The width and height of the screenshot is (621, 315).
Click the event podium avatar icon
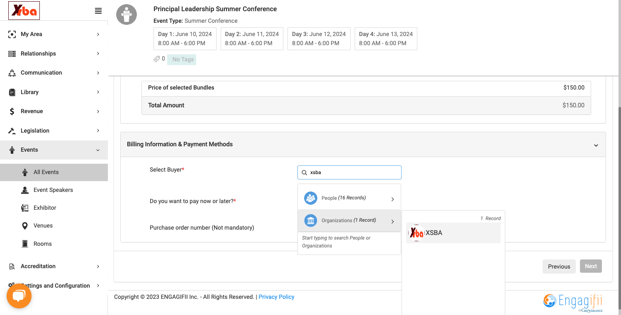tap(127, 15)
